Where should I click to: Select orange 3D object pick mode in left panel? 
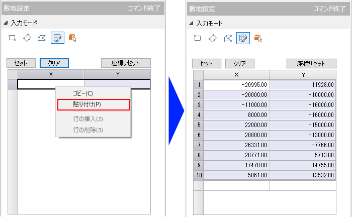tap(72, 38)
